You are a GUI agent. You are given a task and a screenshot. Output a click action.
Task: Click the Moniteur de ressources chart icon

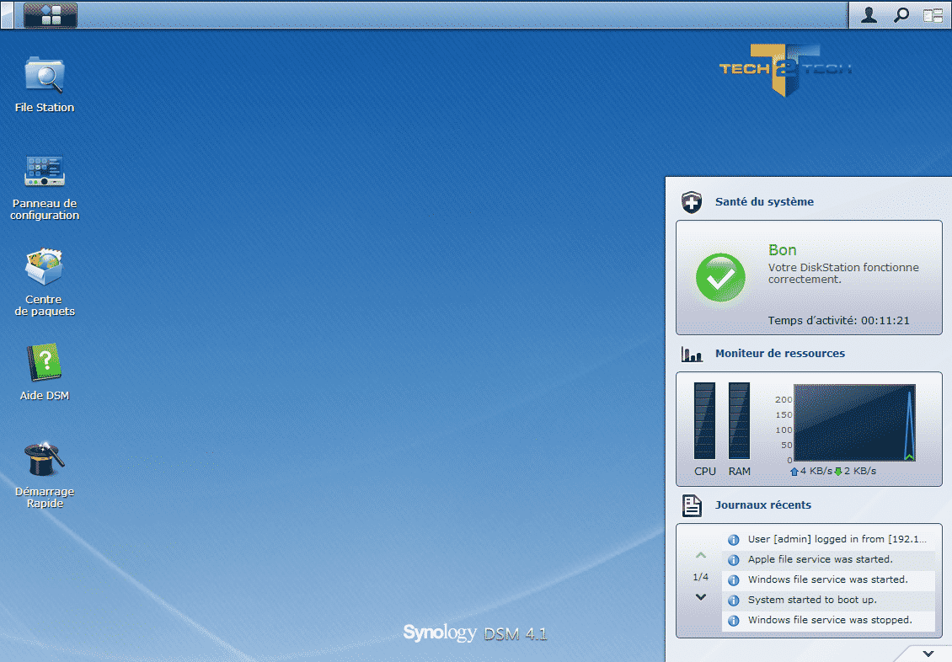(692, 354)
